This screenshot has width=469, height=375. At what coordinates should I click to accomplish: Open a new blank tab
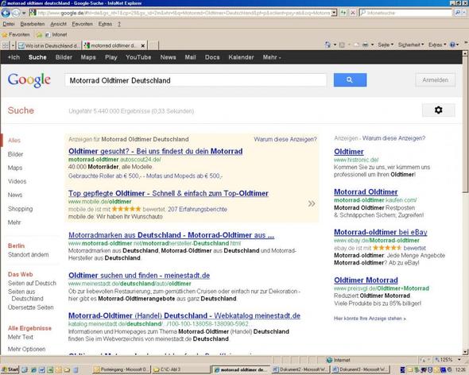coord(153,45)
